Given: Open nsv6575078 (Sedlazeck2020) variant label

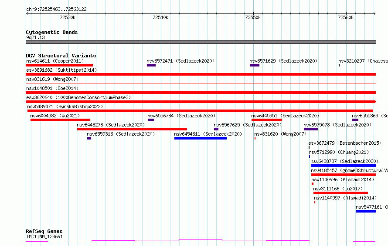Looking at the screenshot, I should pyautogui.click(x=337, y=125).
